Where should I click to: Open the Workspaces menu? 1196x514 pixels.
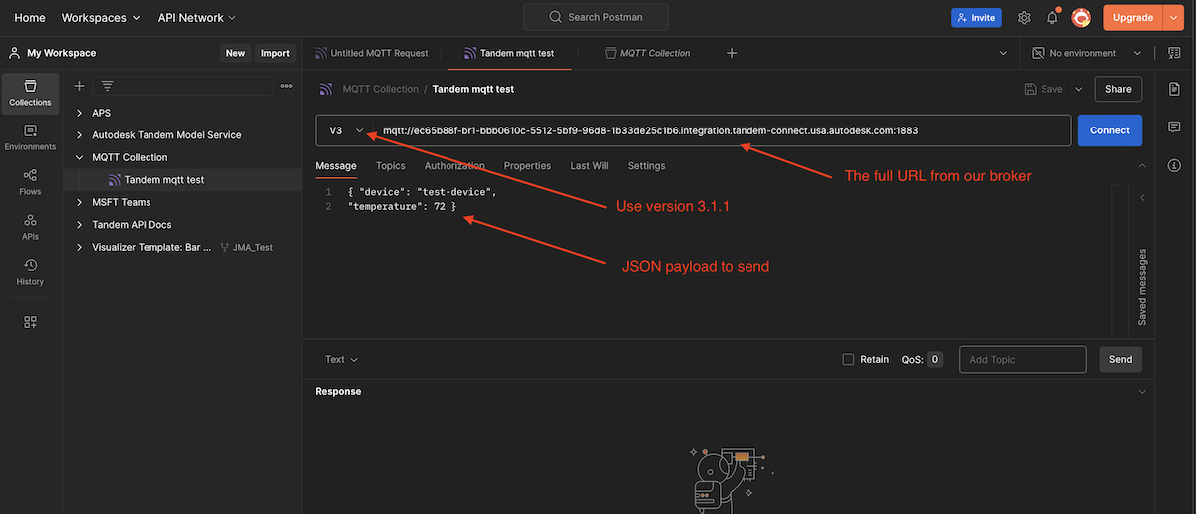101,18
